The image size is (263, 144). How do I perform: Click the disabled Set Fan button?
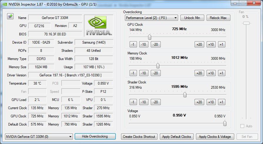coord(247,137)
